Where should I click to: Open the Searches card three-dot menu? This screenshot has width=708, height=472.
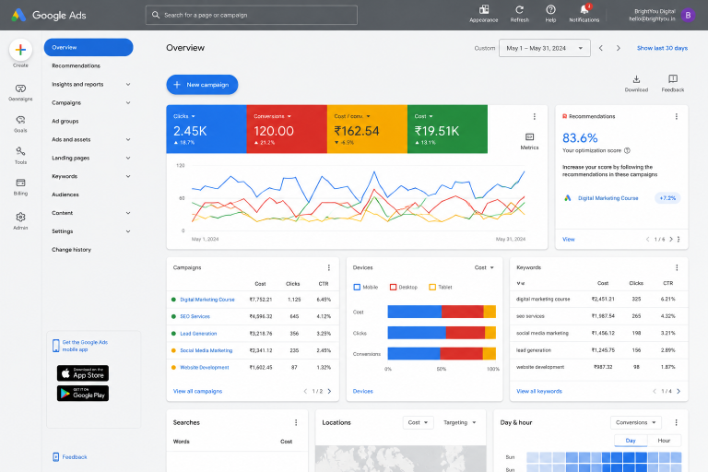296,422
